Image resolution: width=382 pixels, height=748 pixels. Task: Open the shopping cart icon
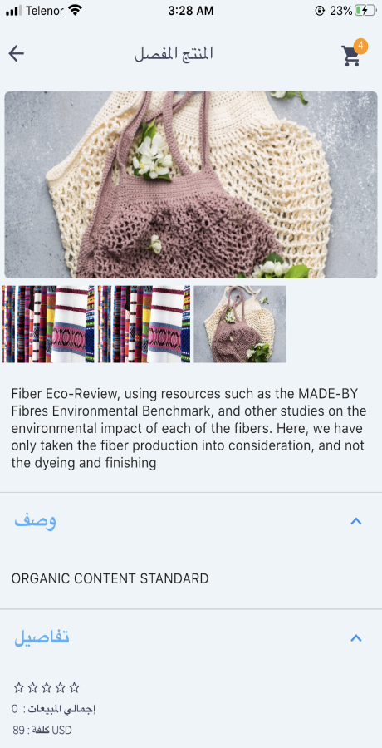[x=350, y=56]
